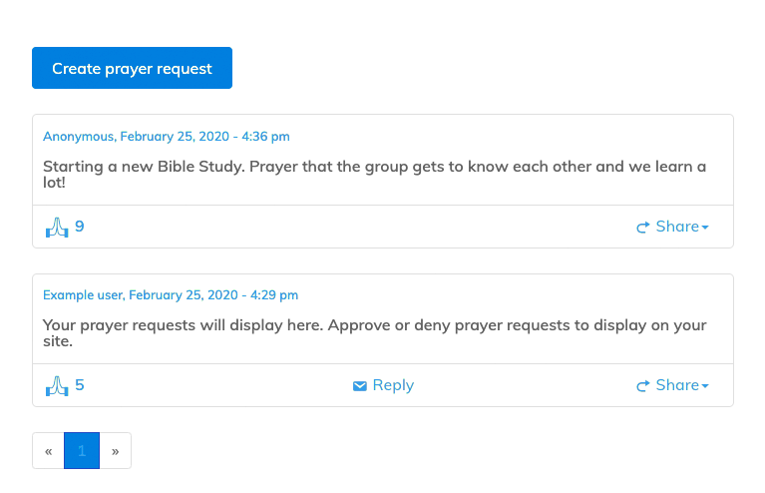This screenshot has height=493, width=765.
Task: Click share arrow icon on Bible Study request
Action: pos(643,228)
